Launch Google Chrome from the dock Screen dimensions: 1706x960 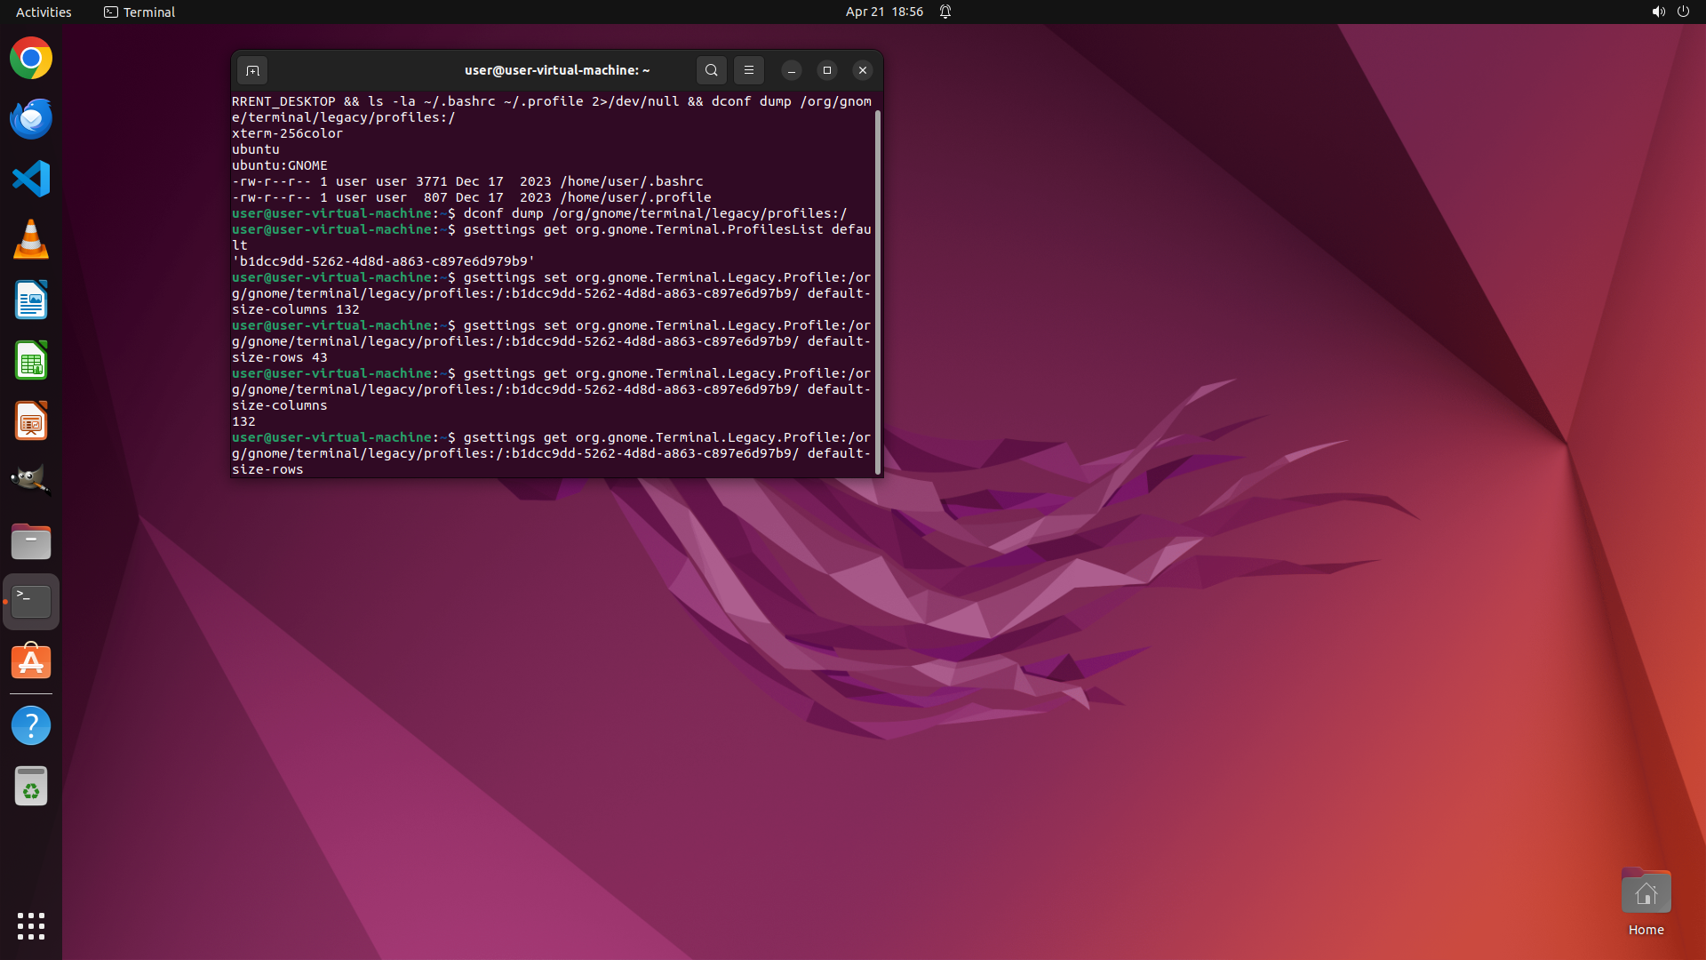coord(31,59)
